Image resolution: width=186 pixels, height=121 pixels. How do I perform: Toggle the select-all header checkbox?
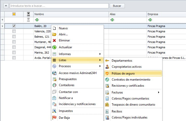click(x=14, y=14)
